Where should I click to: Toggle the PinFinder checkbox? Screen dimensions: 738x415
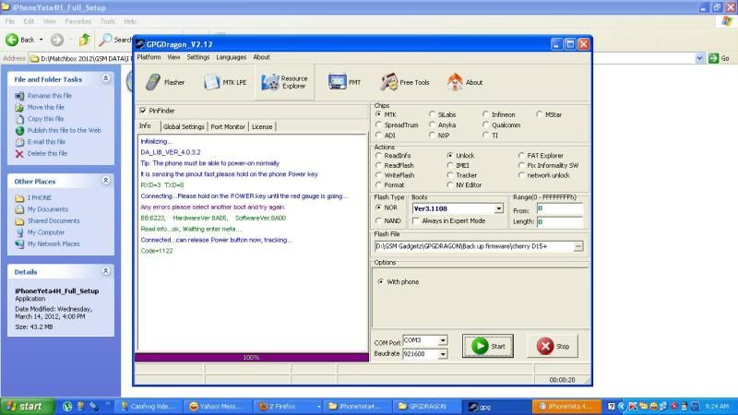143,111
